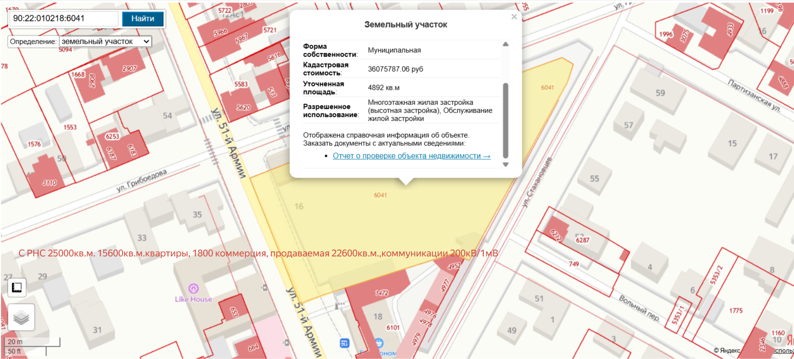Click the info popup scroll down arrow
794x359 pixels.
click(506, 165)
